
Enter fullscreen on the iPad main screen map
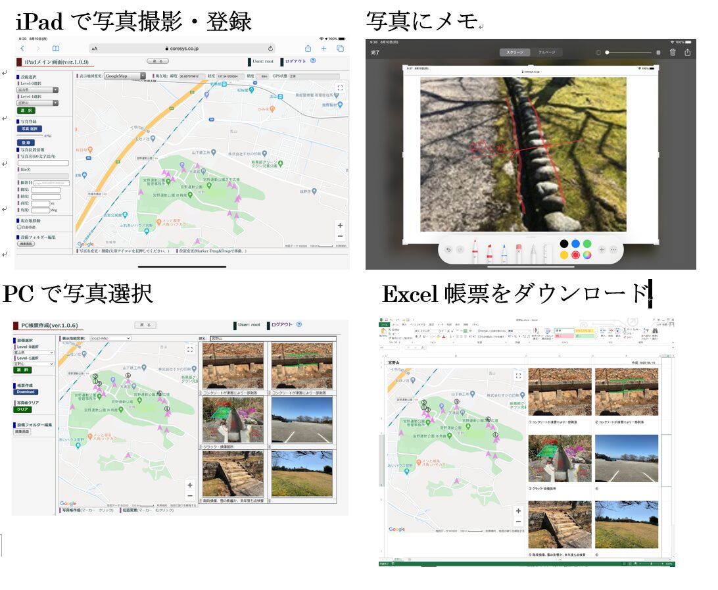tap(340, 87)
